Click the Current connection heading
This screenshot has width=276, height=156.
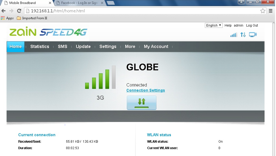pyautogui.click(x=37, y=135)
